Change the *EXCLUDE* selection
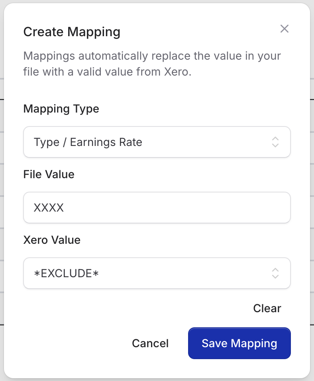This screenshot has height=381, width=314. [157, 273]
